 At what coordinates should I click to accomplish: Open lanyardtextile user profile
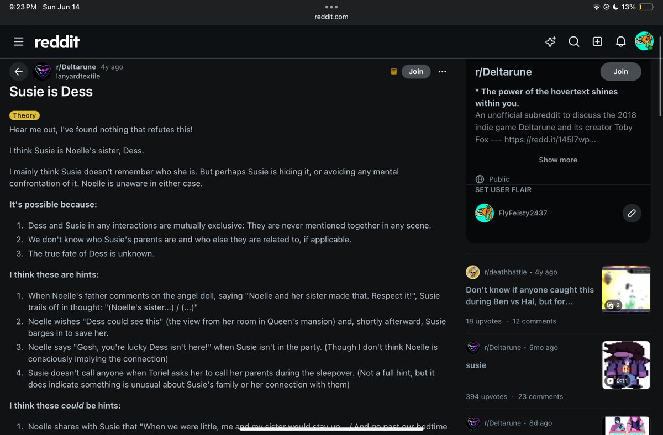point(78,76)
